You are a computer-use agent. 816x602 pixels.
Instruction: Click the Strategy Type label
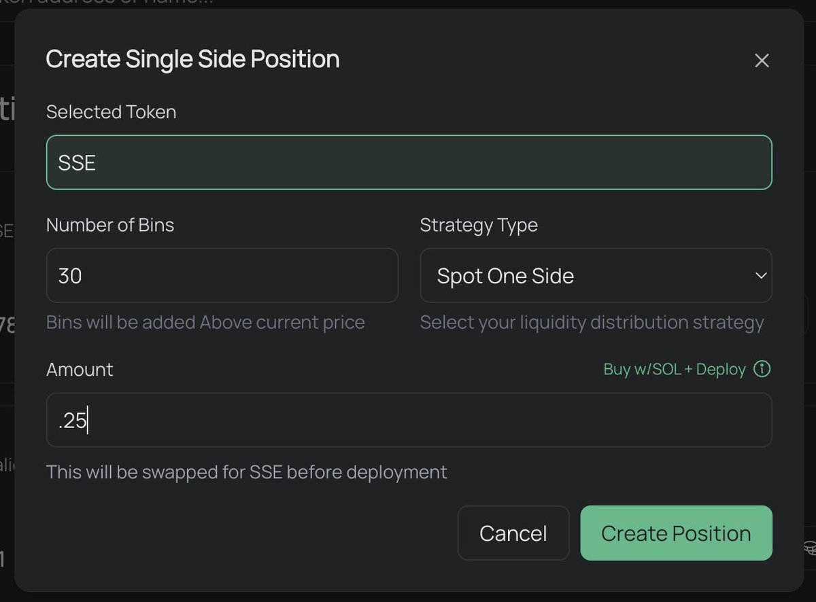pos(479,225)
